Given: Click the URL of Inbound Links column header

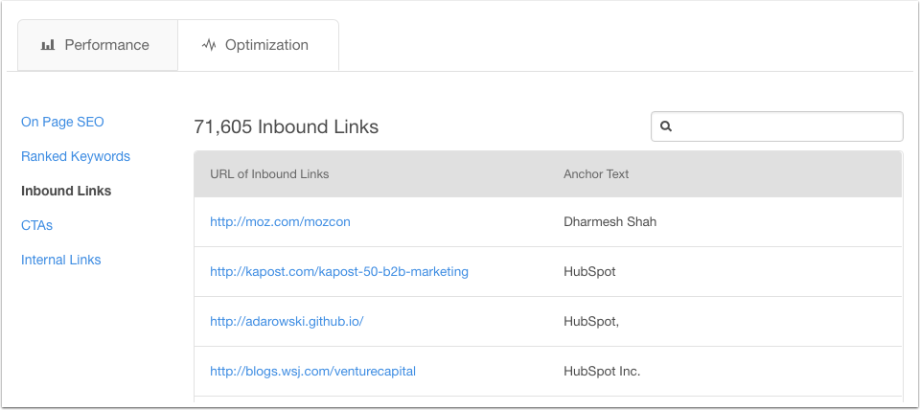Looking at the screenshot, I should (x=269, y=174).
